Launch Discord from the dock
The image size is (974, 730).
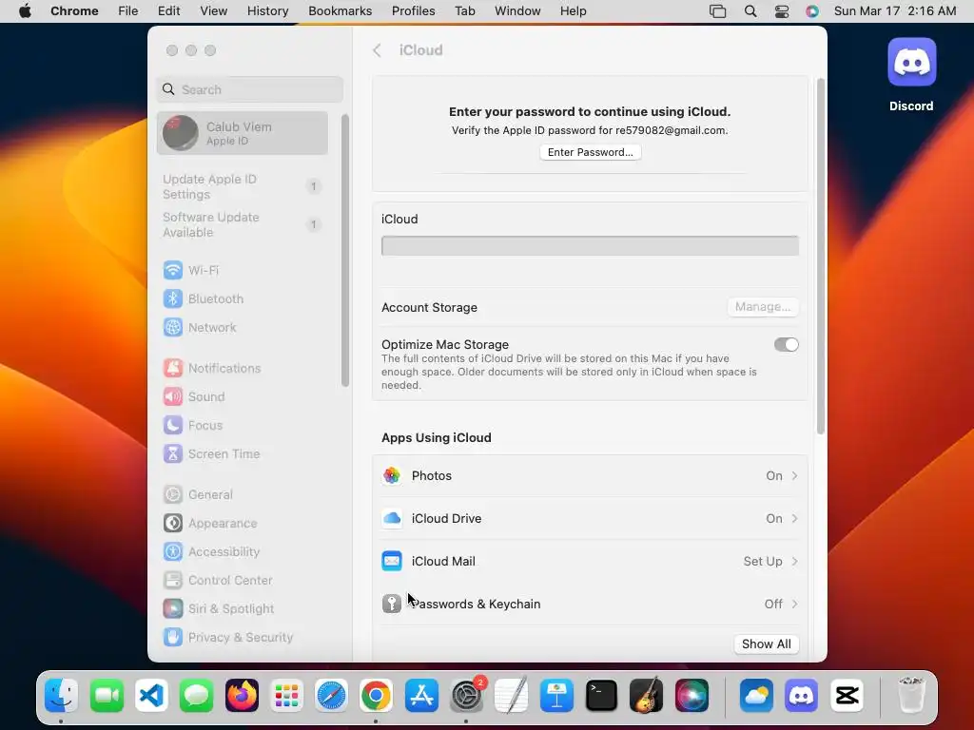coord(801,695)
